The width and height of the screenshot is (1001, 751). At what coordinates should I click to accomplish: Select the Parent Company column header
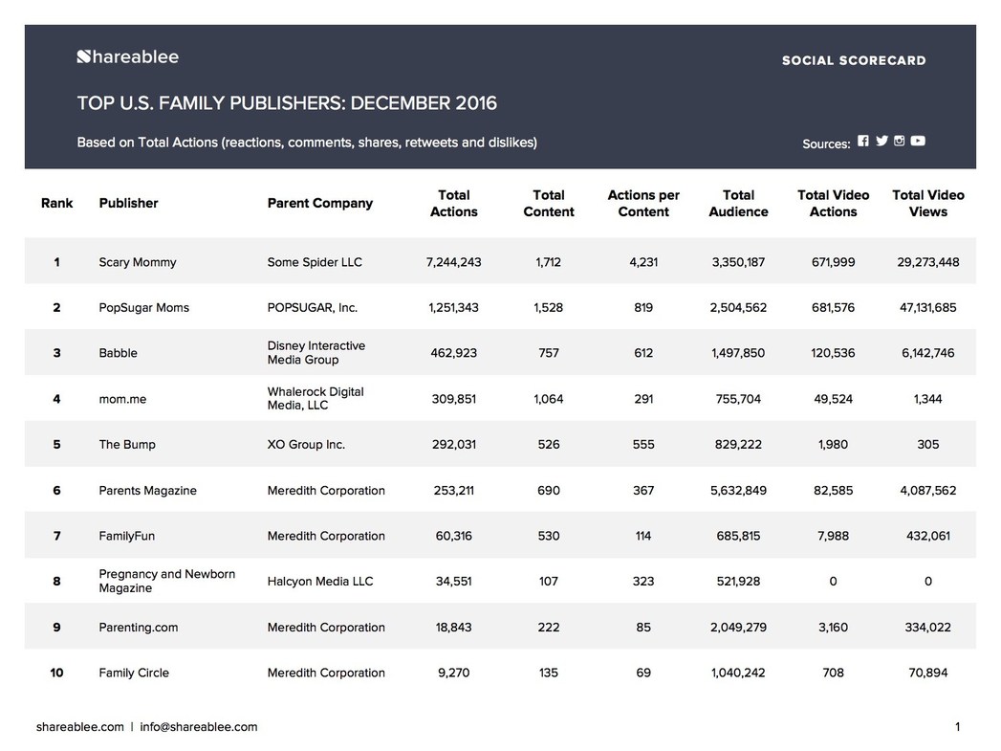point(320,203)
